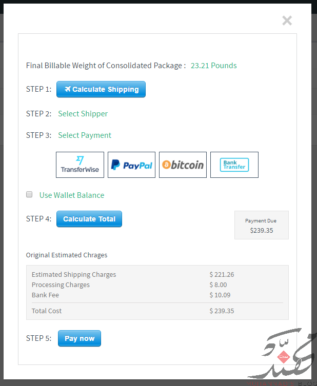The width and height of the screenshot is (317, 386).
Task: Click the Estimated Shipping Charges row
Action: 157,274
